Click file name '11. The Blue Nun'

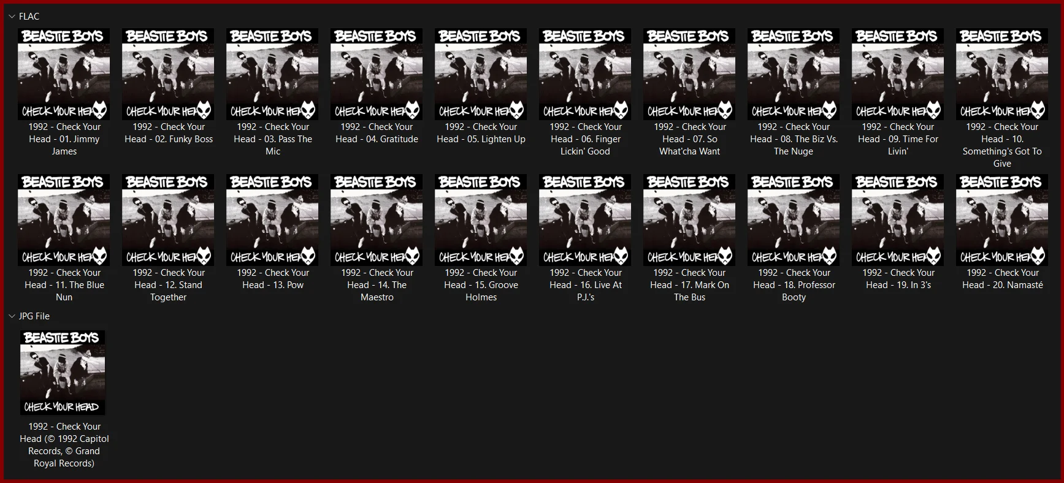(x=64, y=285)
